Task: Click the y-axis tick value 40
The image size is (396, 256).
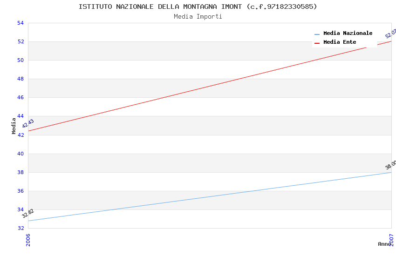Action: pyautogui.click(x=20, y=154)
